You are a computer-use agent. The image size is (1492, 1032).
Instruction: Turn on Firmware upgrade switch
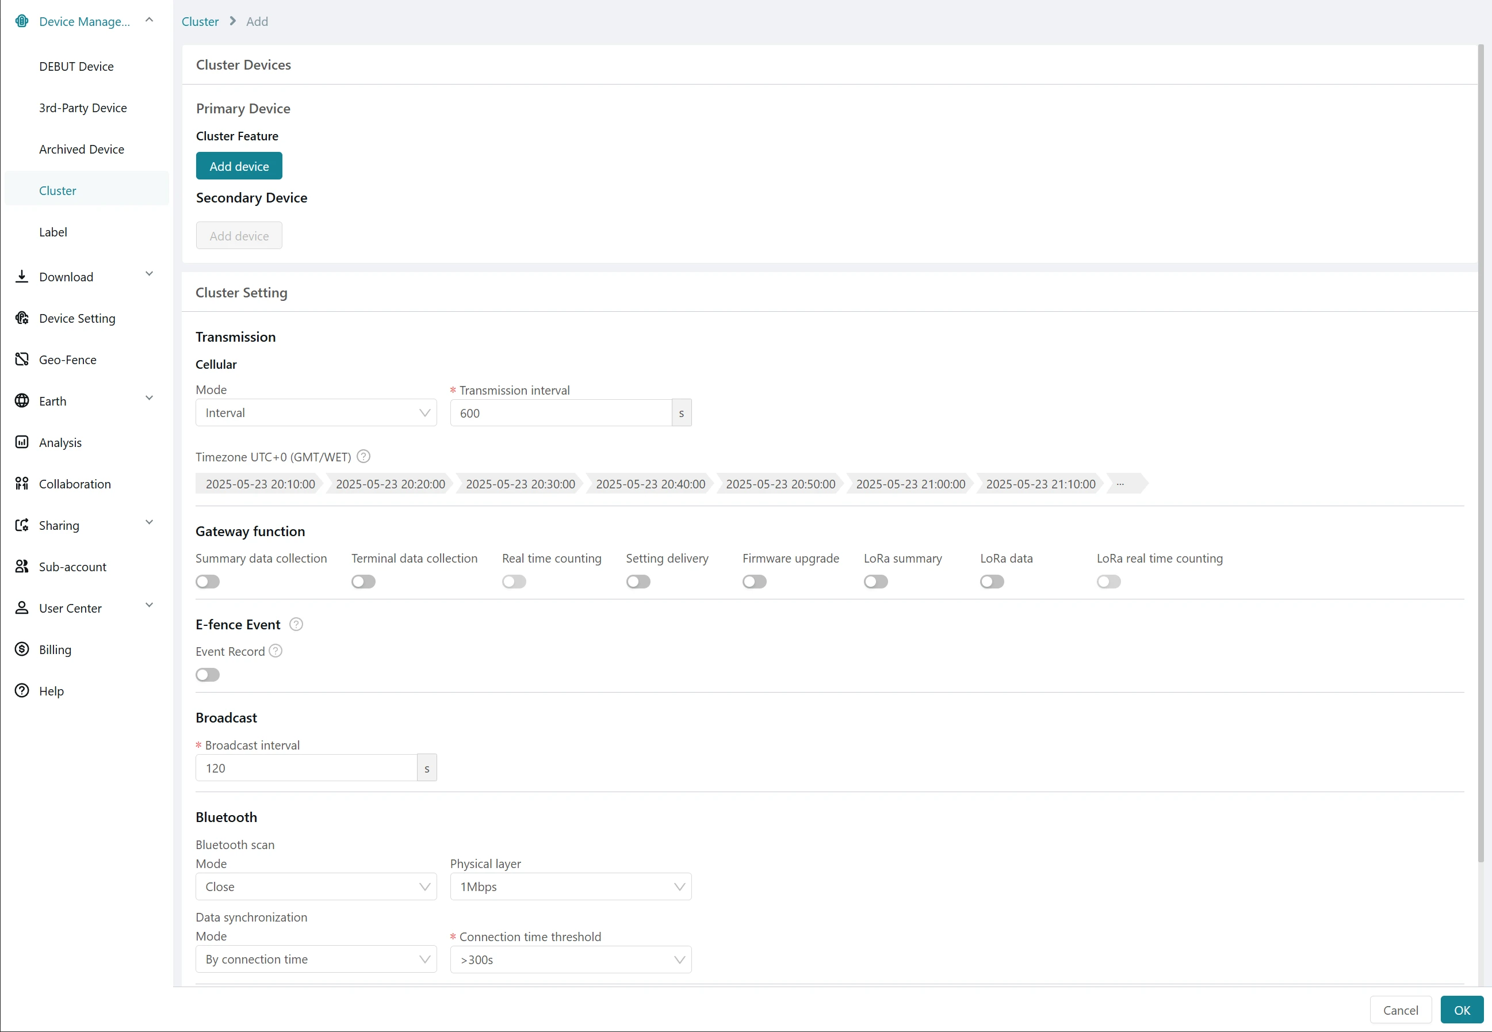point(753,582)
